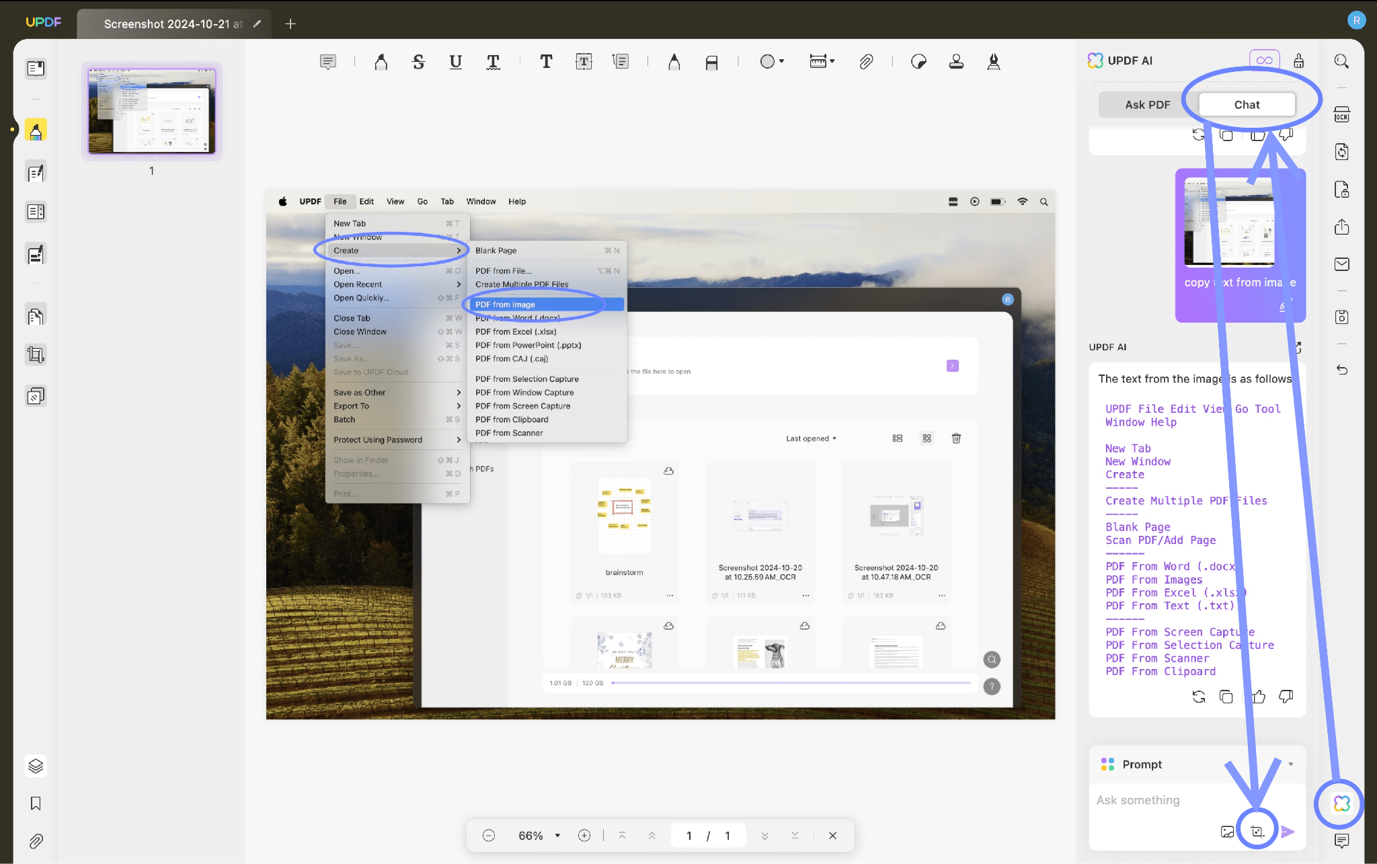Click the Ask something input field
Screen dimensions: 1377x864
click(1197, 800)
